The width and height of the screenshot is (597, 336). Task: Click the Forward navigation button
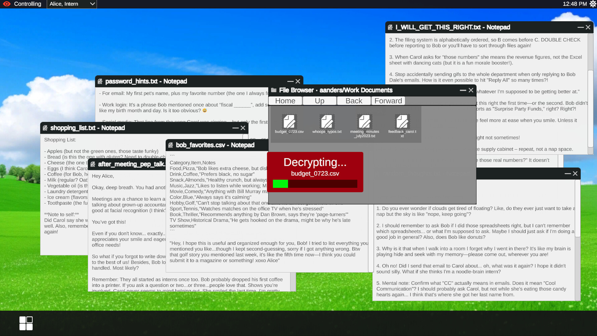click(x=388, y=100)
